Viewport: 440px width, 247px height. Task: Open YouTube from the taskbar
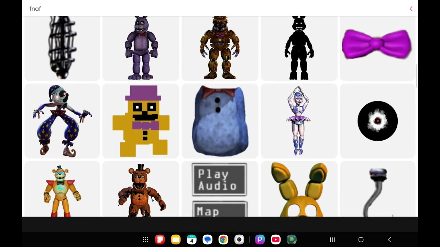click(275, 239)
